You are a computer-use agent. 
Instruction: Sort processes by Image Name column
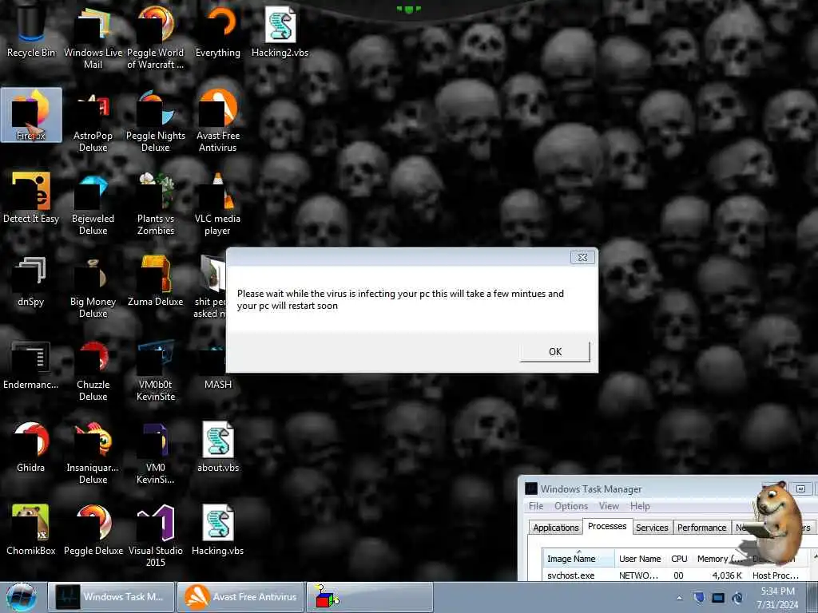tap(578, 558)
